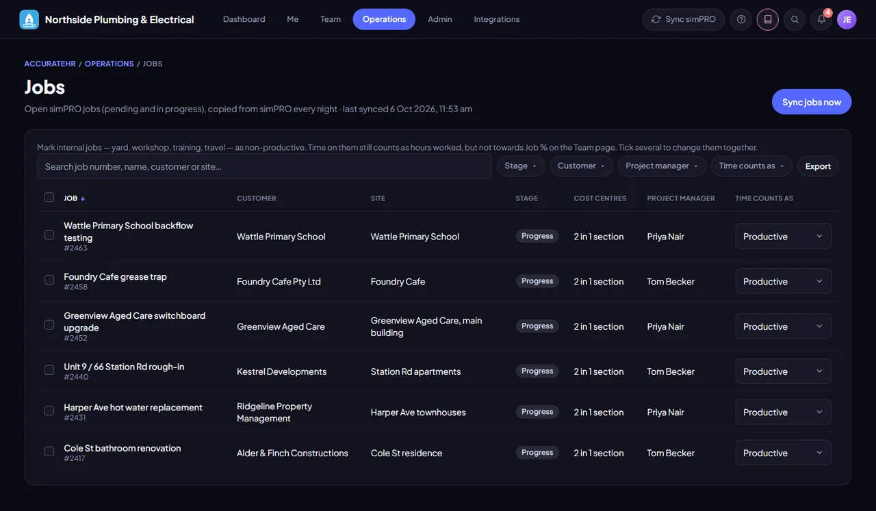
Task: Open Productive dropdown for job #2458
Action: tap(783, 281)
